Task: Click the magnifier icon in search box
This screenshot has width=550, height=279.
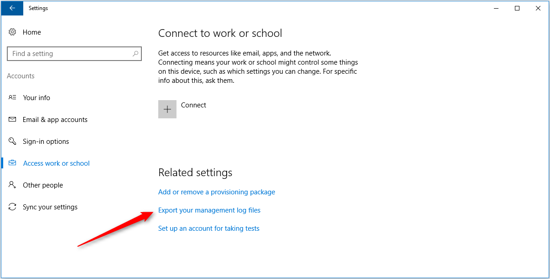Action: 135,54
